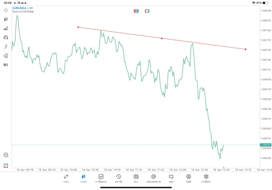Open the Settings gear tab
Viewport: 272px width, 190px height.
tap(206, 178)
